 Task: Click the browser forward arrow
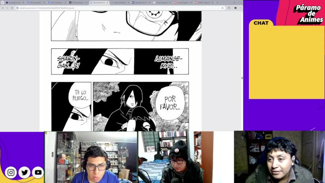tap(7, 8)
